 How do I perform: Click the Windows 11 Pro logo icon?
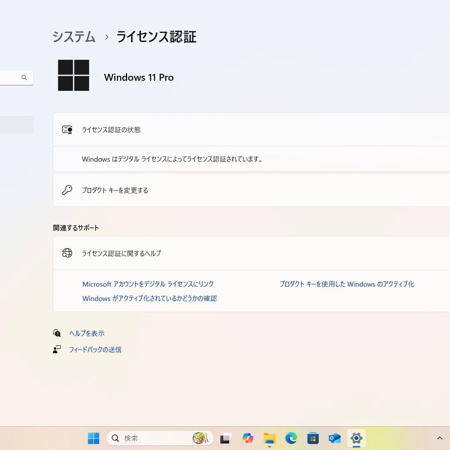point(74,75)
